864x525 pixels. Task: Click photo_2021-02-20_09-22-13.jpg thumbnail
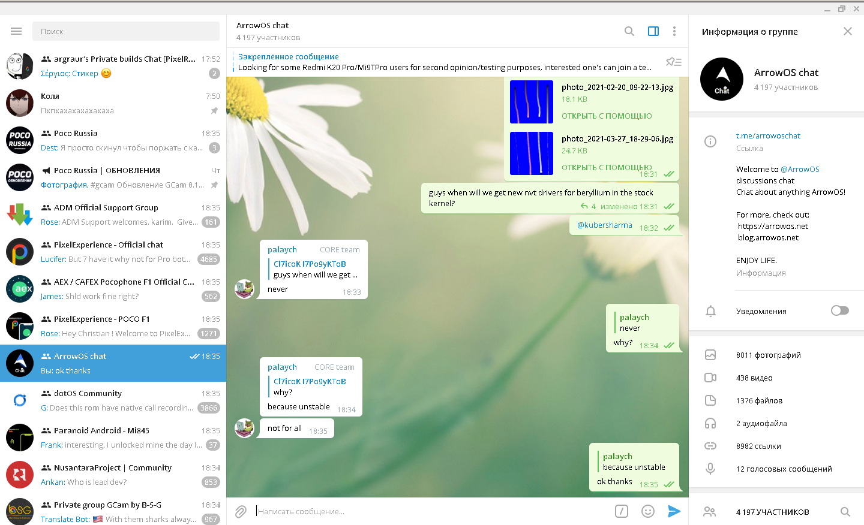532,102
